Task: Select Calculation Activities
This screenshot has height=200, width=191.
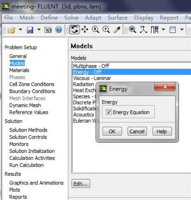Action: tap(32, 158)
